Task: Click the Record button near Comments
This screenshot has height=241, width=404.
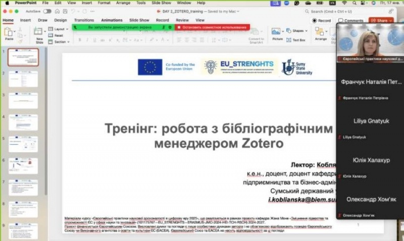Action: point(322,21)
